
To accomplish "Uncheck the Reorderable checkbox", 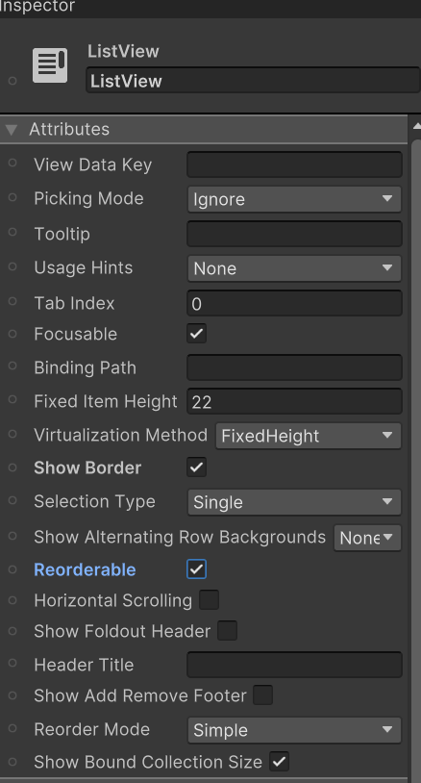I will 196,569.
